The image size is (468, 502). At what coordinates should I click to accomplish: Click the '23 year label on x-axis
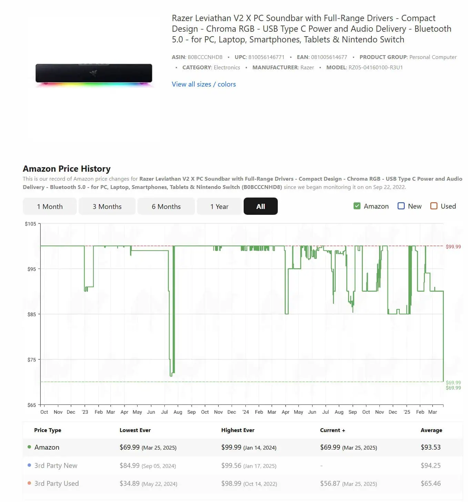(x=85, y=412)
